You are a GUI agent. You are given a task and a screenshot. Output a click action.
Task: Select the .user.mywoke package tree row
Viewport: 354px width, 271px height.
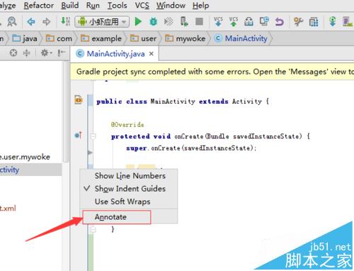point(25,157)
